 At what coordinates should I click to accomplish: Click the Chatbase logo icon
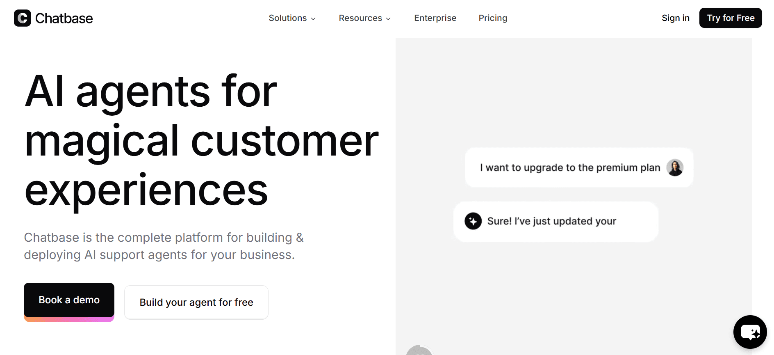tap(22, 18)
